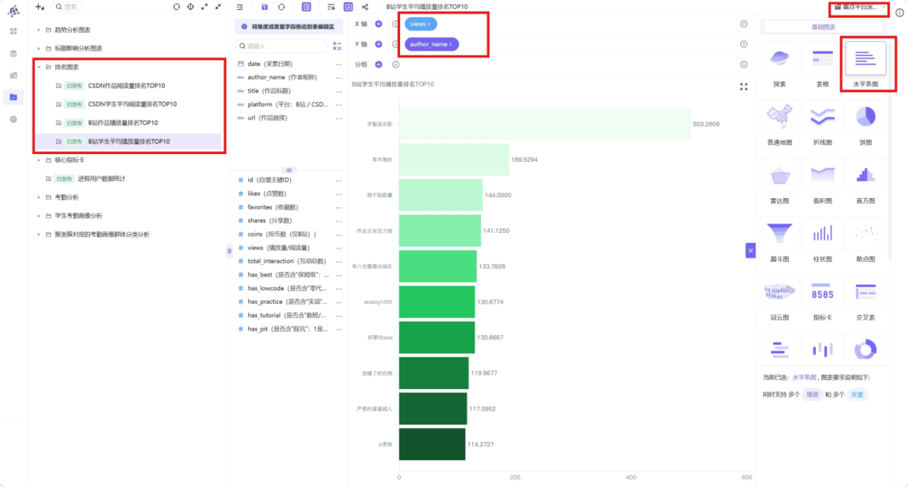Close the chart type panel with X tab
Viewport: 908px width, 487px height.
point(751,250)
